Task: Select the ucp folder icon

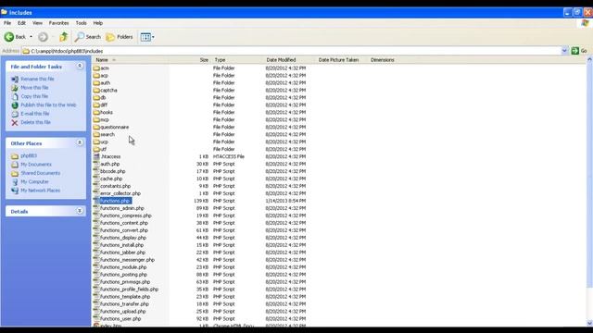Action: tap(96, 142)
